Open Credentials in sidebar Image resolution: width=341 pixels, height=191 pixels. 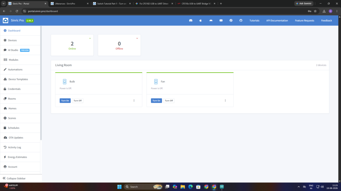pyautogui.click(x=20, y=89)
